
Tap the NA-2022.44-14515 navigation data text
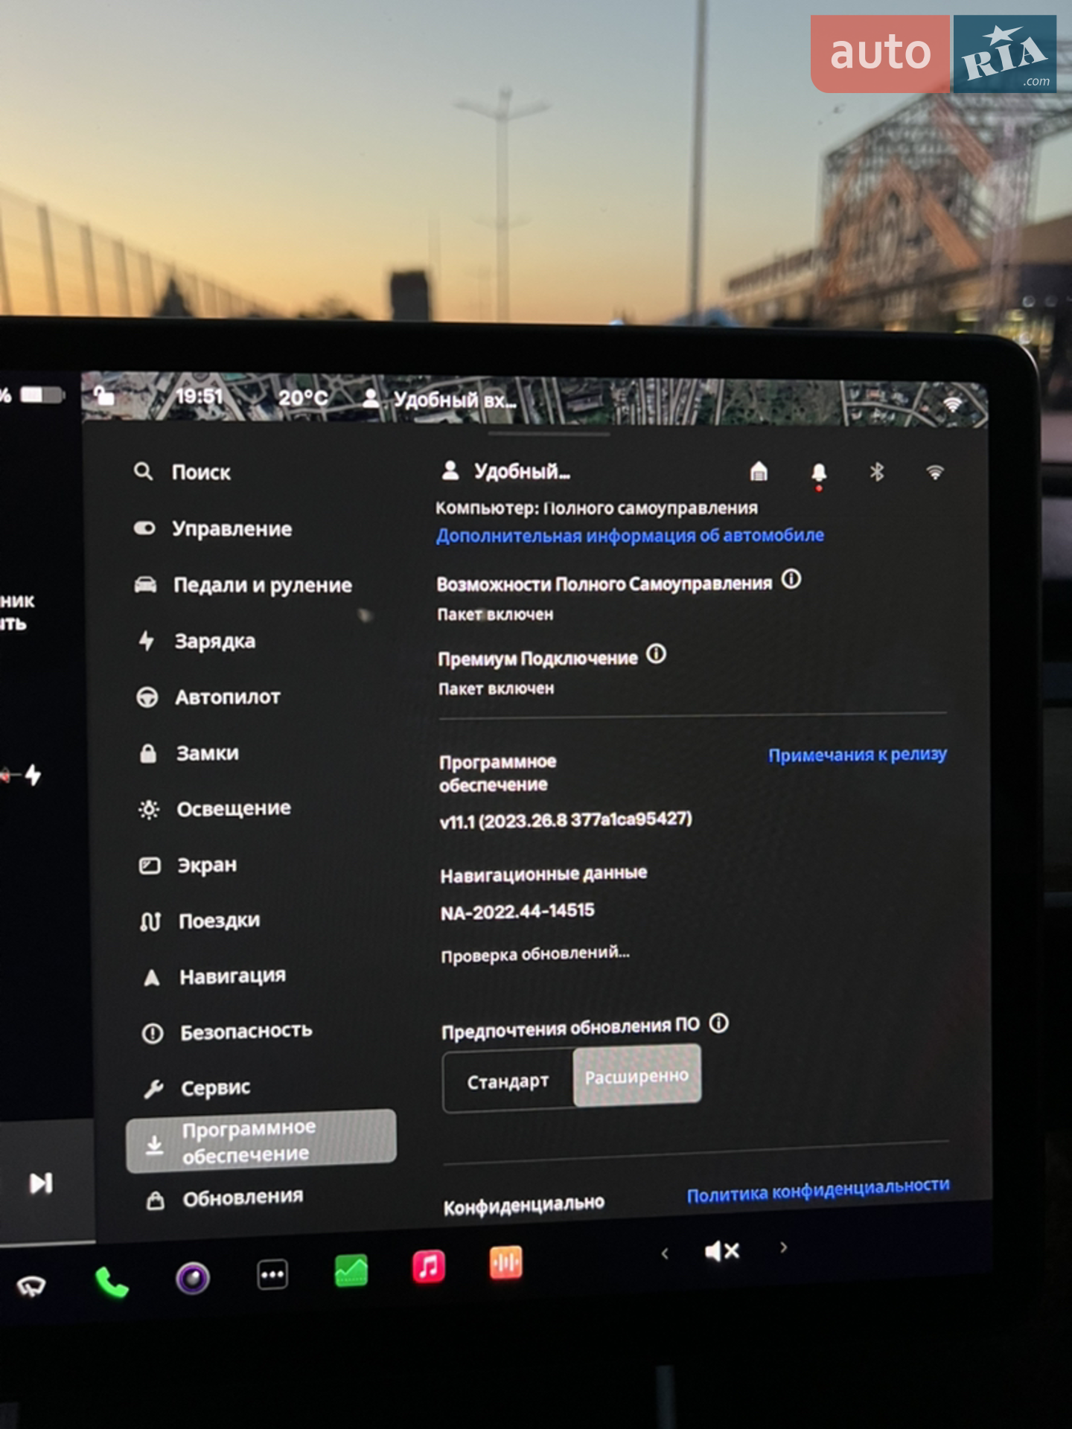517,912
